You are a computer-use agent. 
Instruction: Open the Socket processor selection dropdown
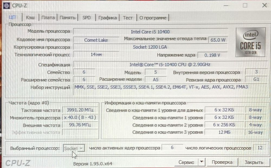(x=74, y=148)
